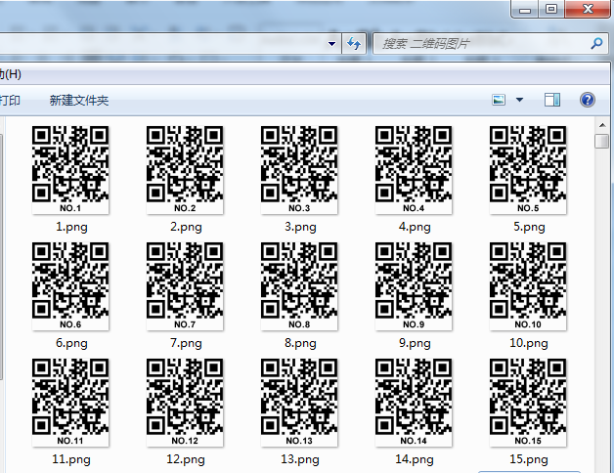Click the search magnifier icon
614x473 pixels.
tap(596, 44)
